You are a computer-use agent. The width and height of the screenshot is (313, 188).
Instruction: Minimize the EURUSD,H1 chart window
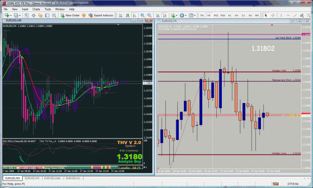(x=292, y=20)
